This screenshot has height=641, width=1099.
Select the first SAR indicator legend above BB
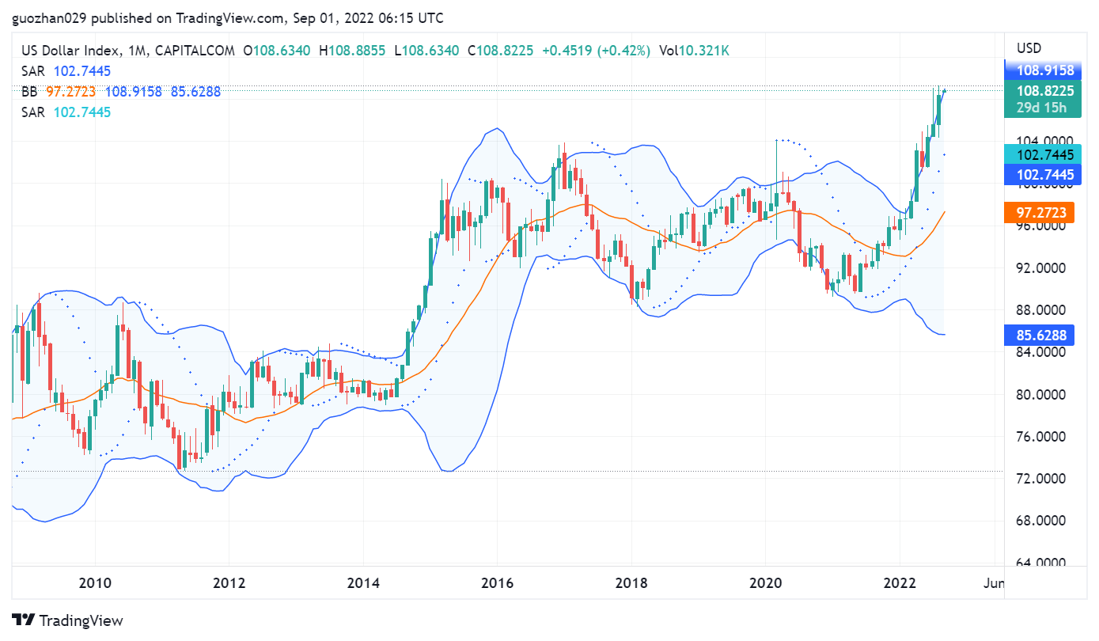(x=32, y=71)
